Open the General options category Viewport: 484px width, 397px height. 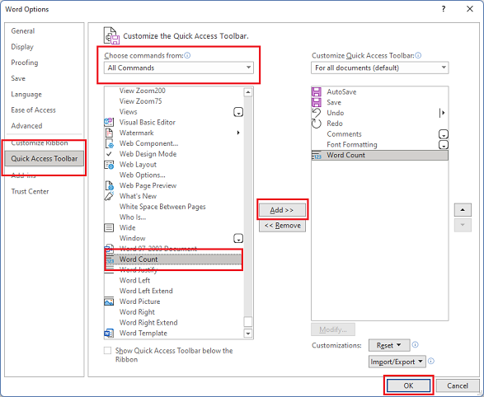click(x=45, y=30)
